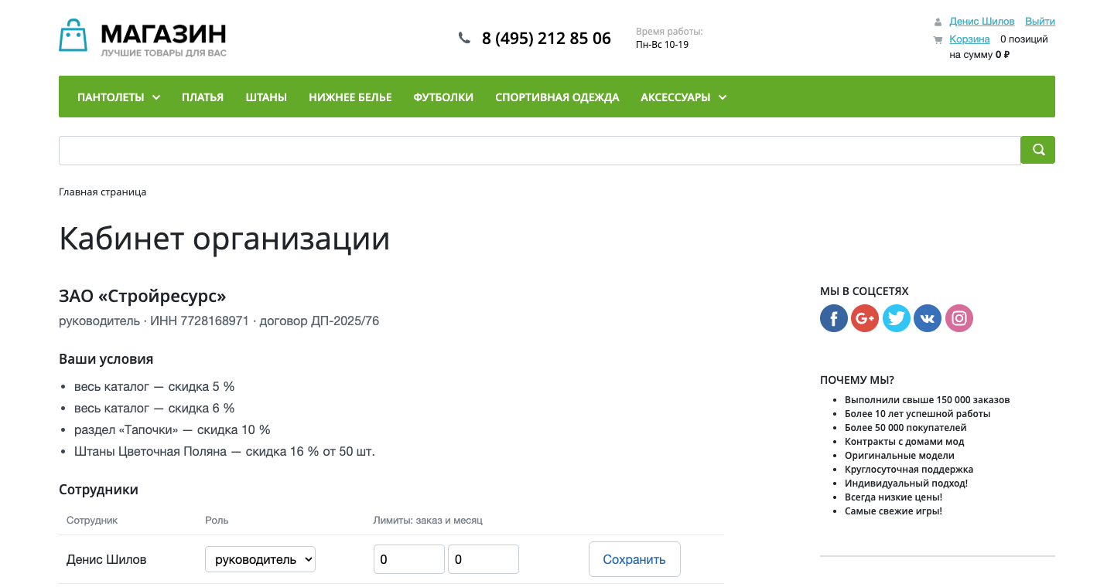Click the Главная страница breadcrumb
The image size is (1114, 587).
pyautogui.click(x=102, y=192)
